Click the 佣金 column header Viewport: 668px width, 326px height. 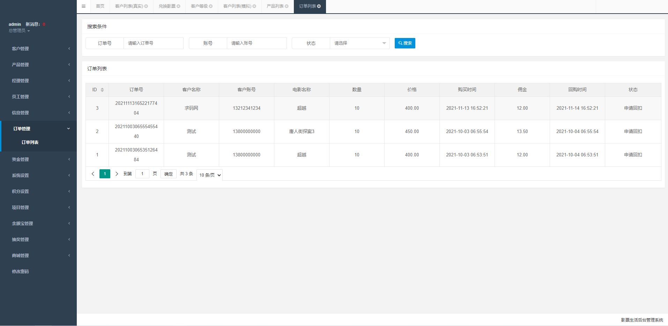coord(522,90)
